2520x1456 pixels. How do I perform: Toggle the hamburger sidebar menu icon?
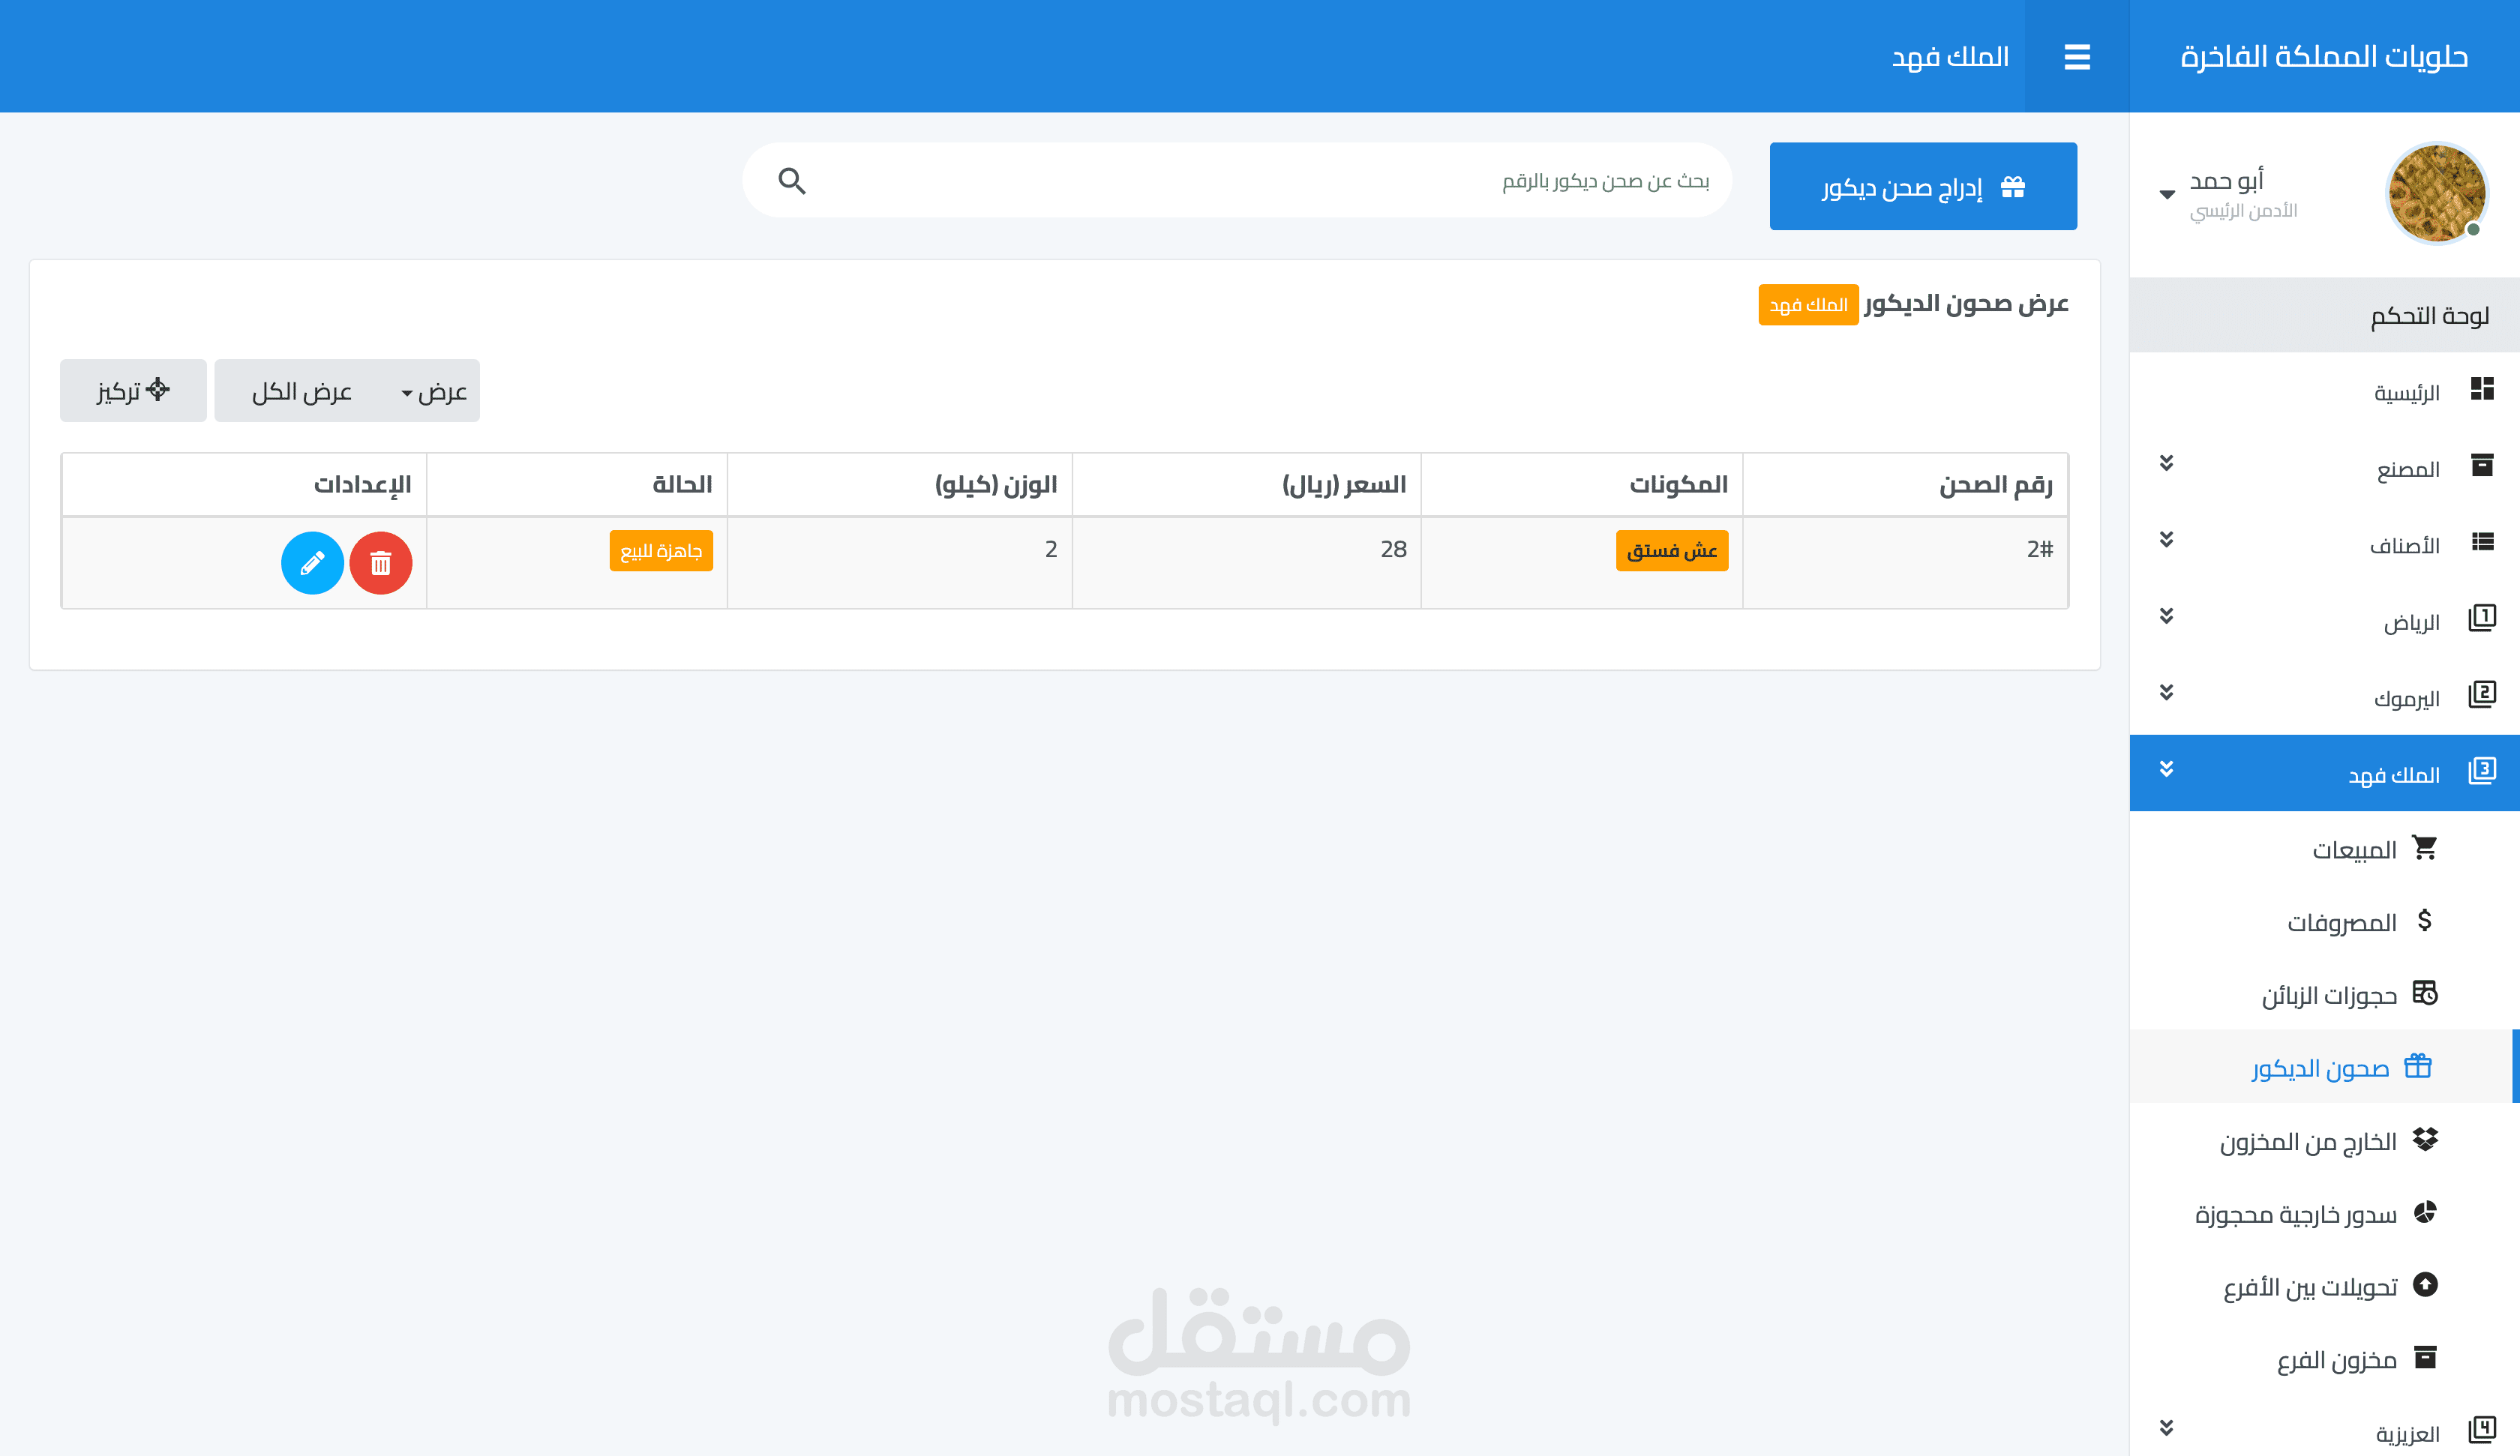point(2077,57)
